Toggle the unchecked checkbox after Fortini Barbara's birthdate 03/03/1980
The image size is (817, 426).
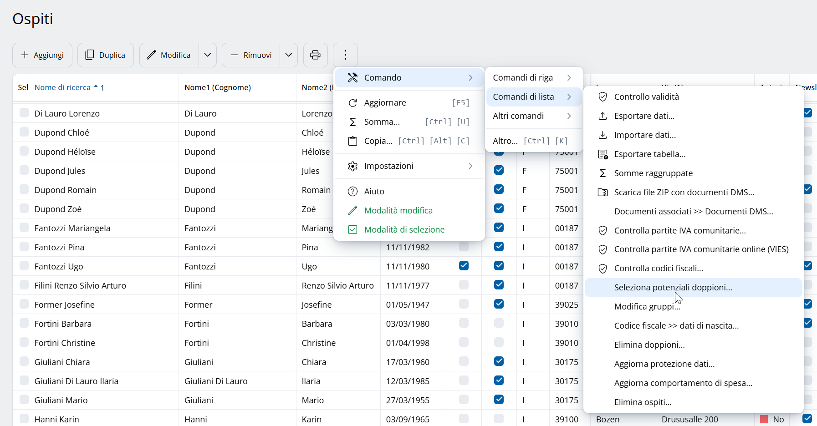pyautogui.click(x=464, y=323)
